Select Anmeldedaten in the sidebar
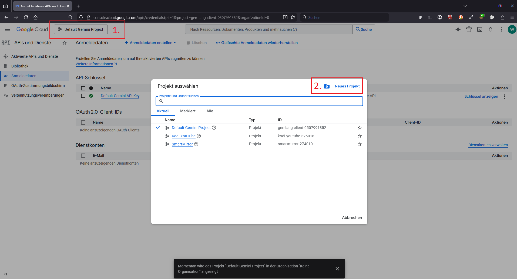The image size is (517, 279). [x=35, y=76]
